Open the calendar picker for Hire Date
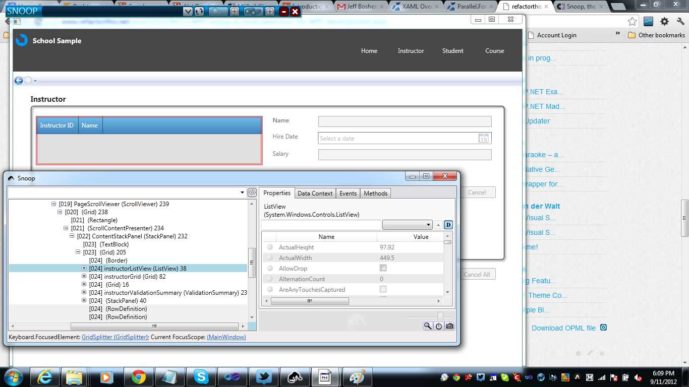Screen dimensions: 689x387 pos(483,138)
